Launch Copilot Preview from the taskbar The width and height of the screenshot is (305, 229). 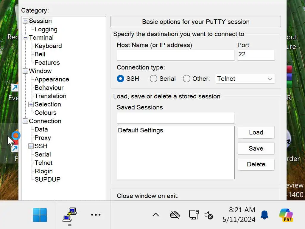tap(286, 215)
